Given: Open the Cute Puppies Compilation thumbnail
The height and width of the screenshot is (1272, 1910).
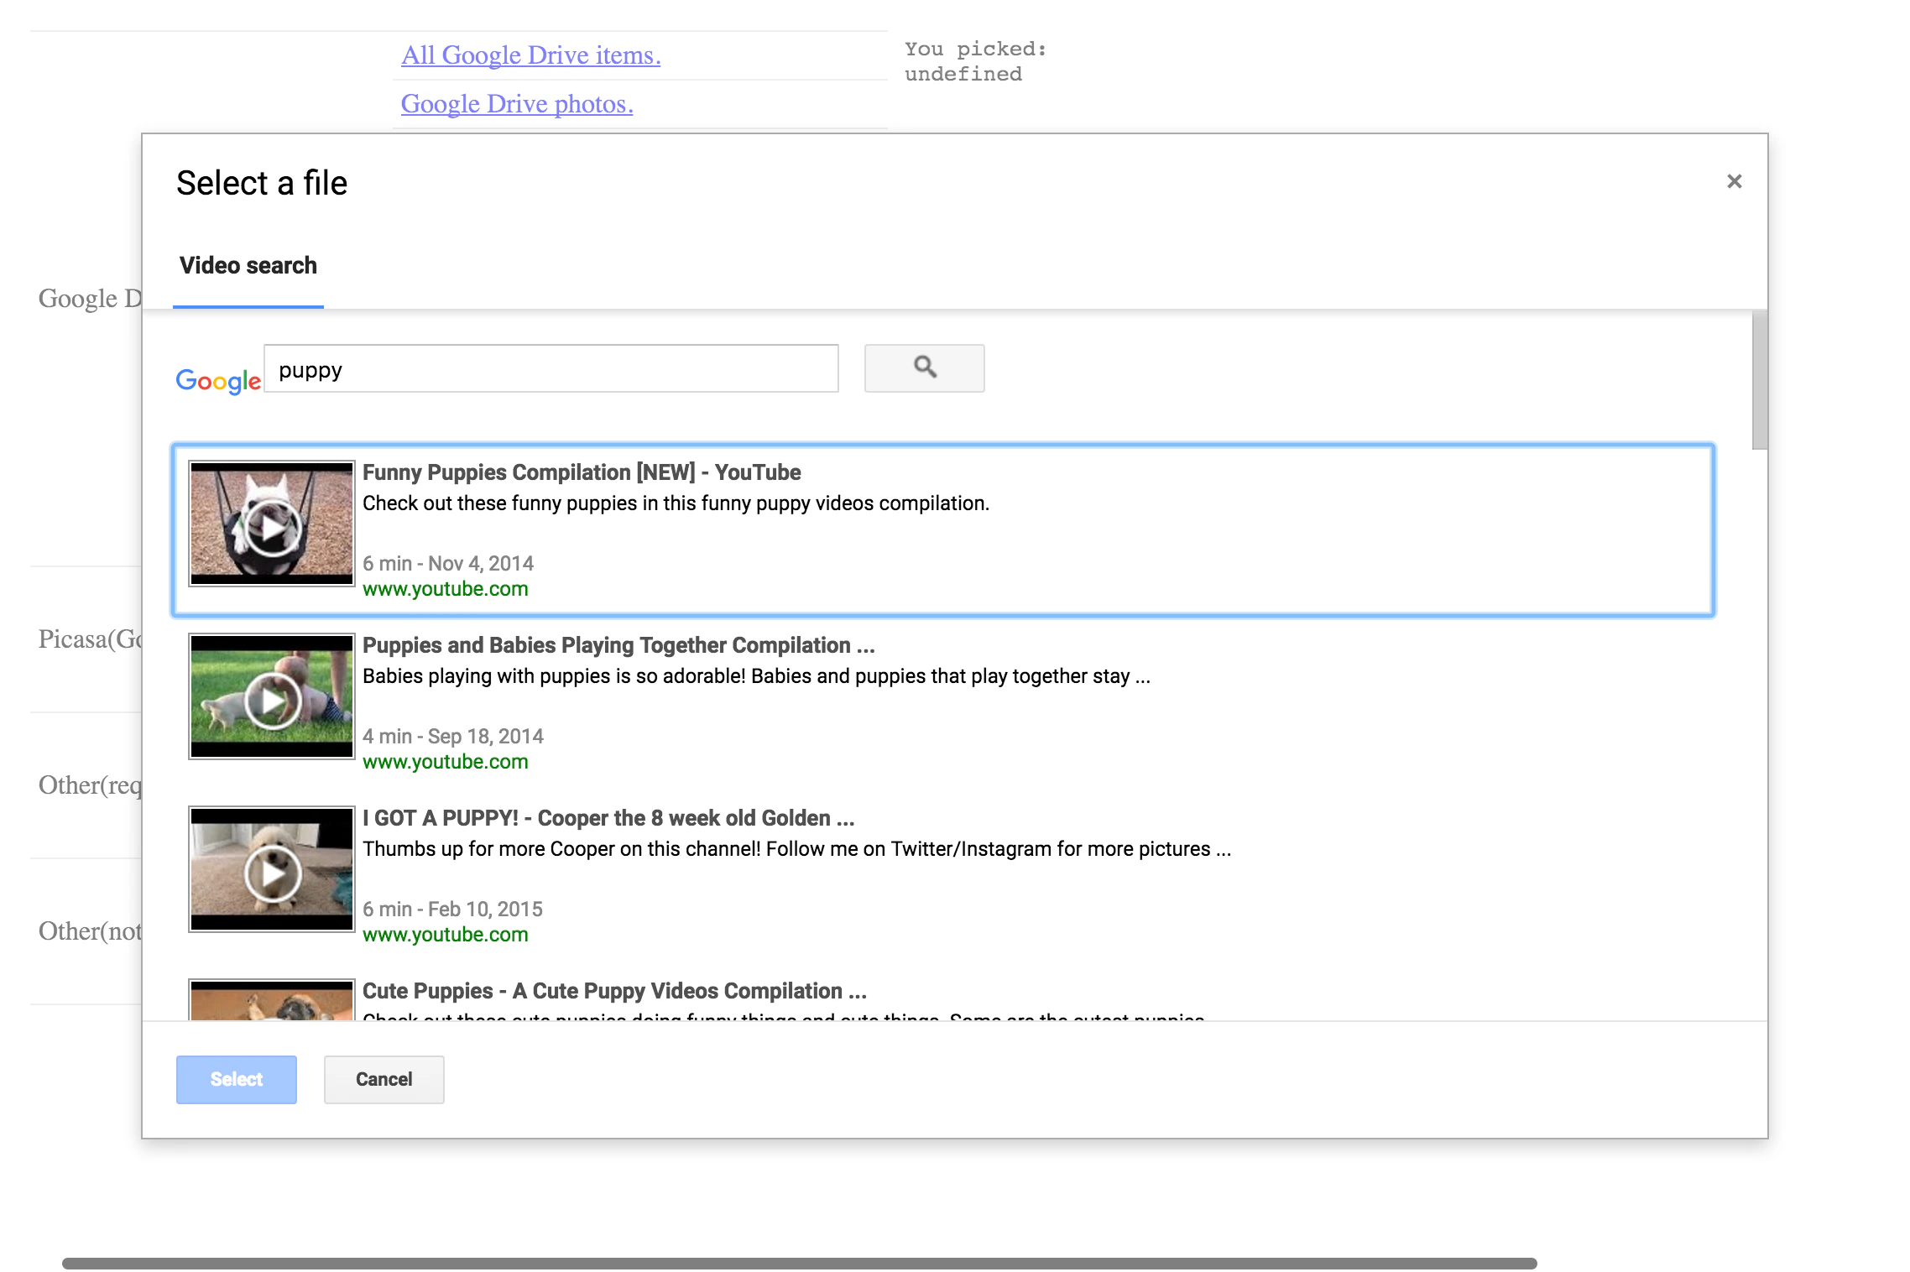Looking at the screenshot, I should tap(272, 999).
